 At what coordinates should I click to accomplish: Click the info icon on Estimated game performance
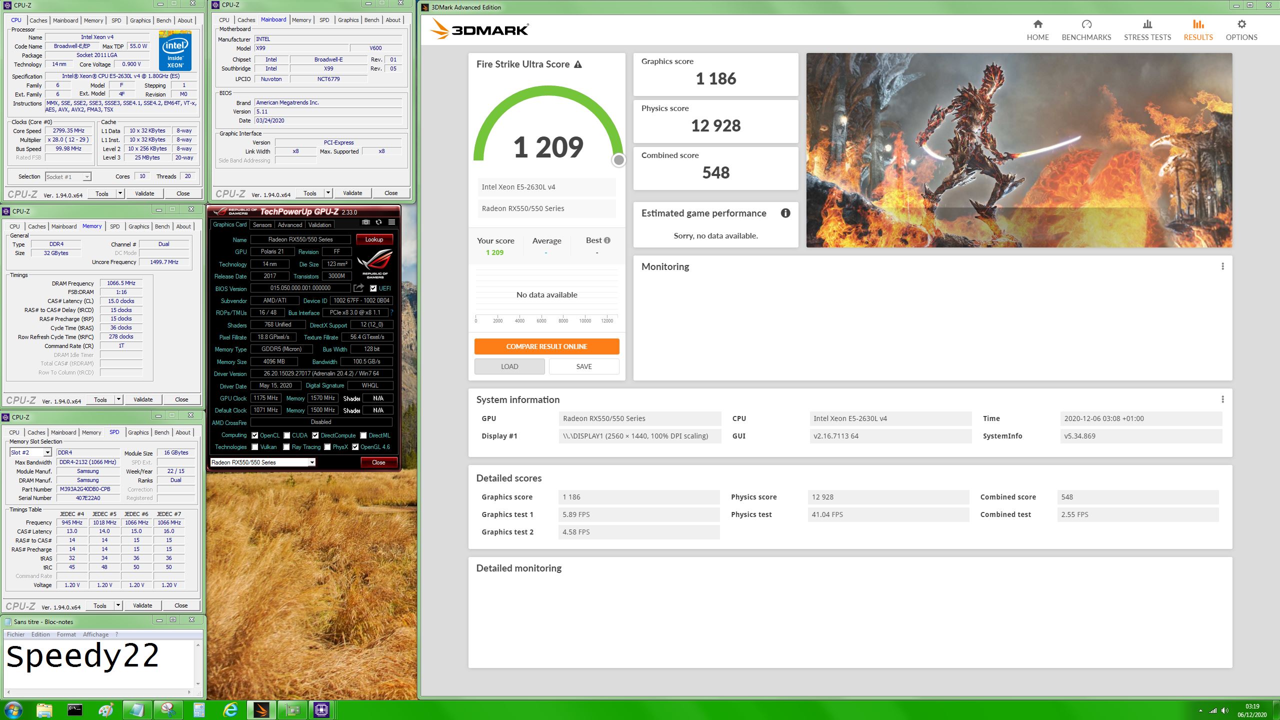coord(785,213)
